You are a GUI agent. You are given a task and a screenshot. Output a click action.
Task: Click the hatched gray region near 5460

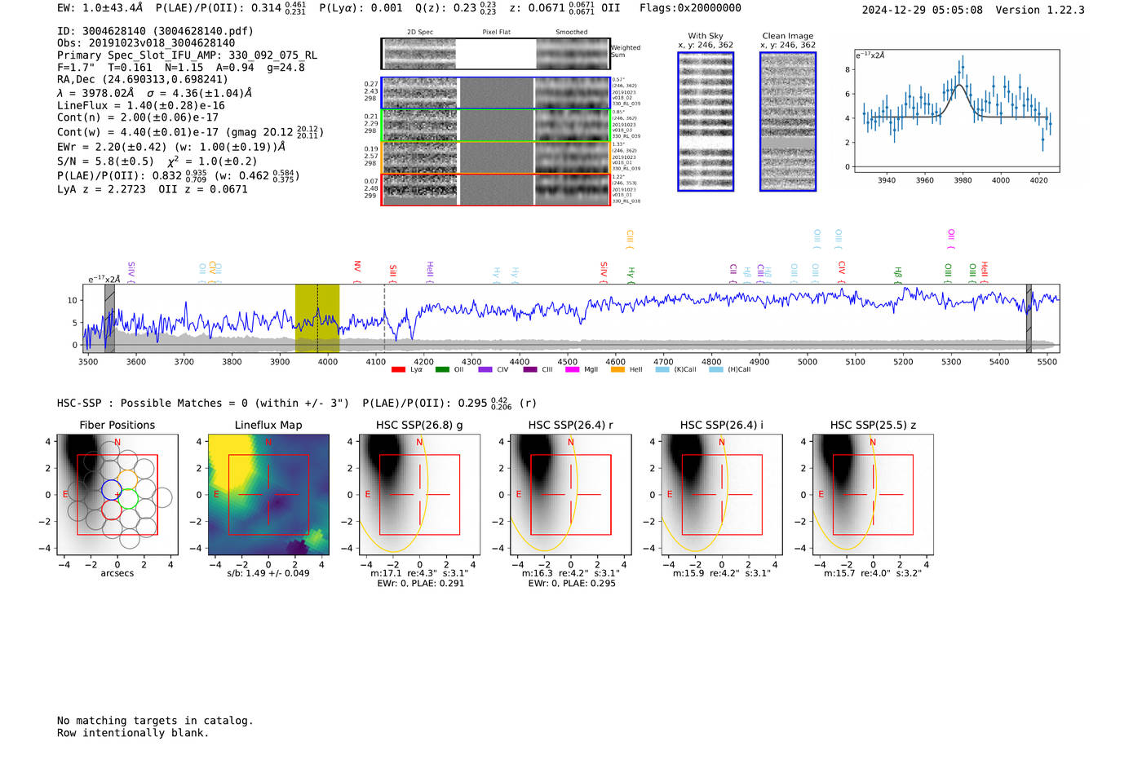(1029, 318)
